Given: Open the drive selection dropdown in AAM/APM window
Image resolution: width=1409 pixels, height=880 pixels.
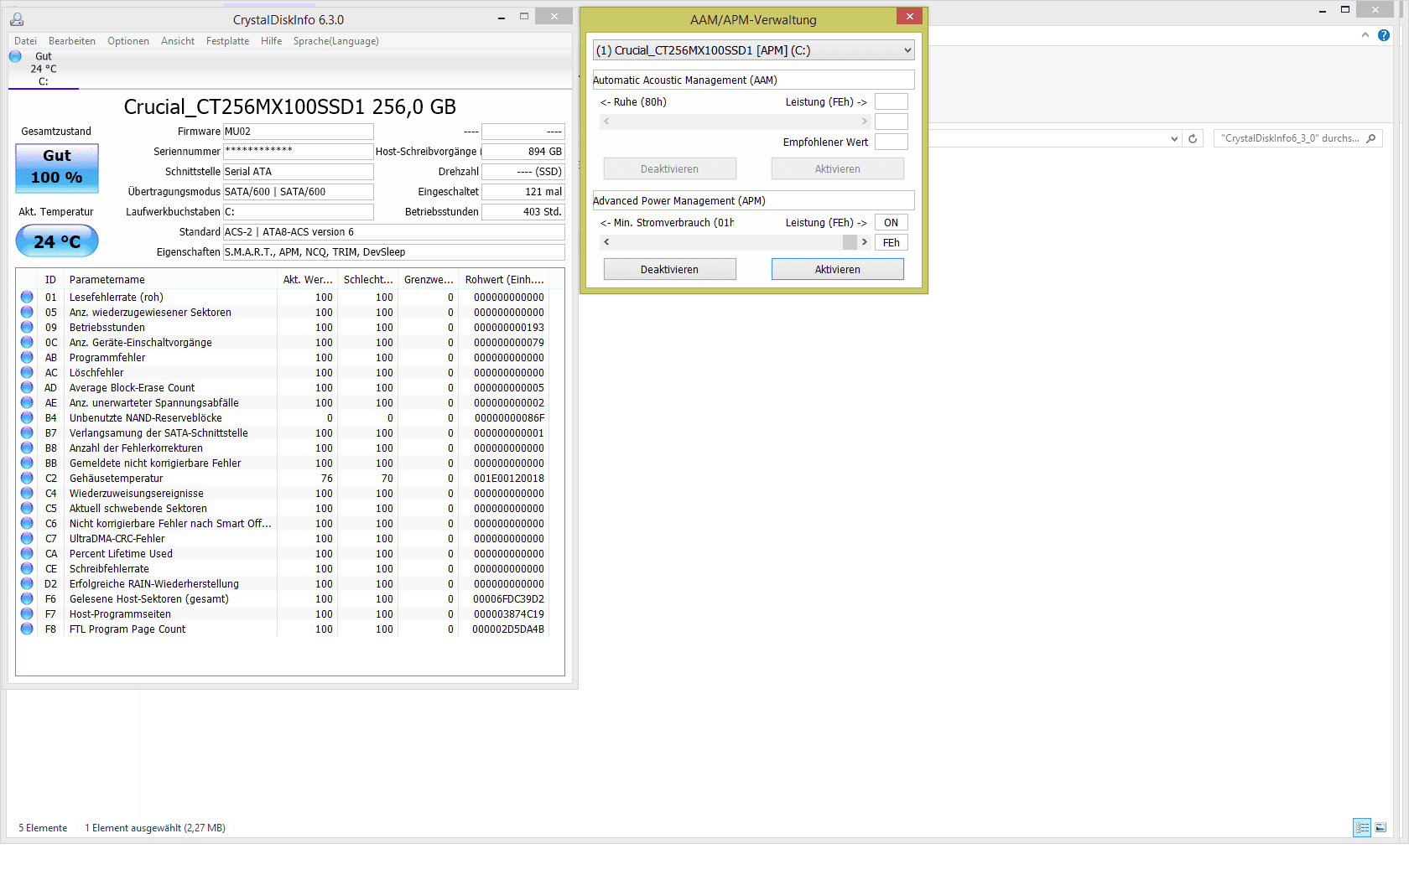Looking at the screenshot, I should 753,50.
